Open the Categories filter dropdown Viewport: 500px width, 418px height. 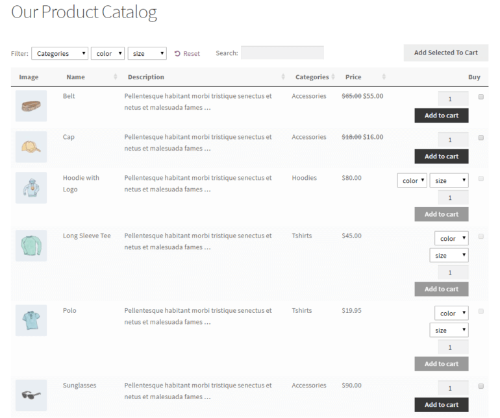click(60, 53)
